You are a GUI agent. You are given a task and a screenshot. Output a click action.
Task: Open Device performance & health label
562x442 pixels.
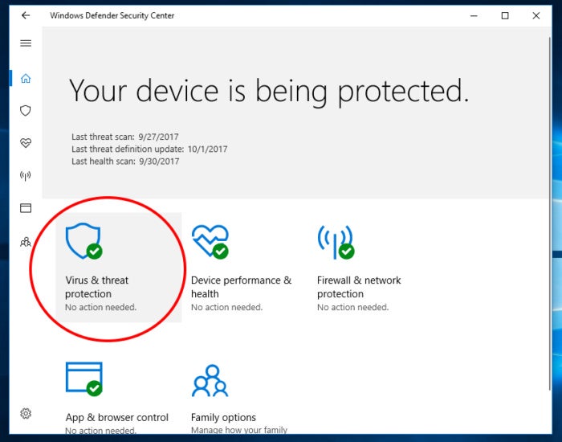(241, 287)
